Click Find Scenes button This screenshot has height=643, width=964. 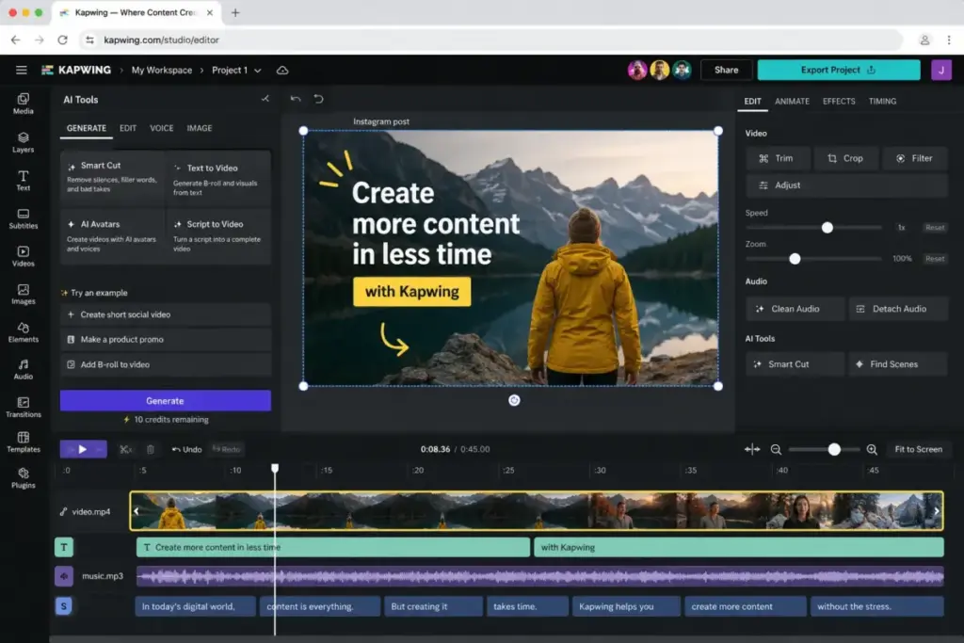(x=897, y=364)
